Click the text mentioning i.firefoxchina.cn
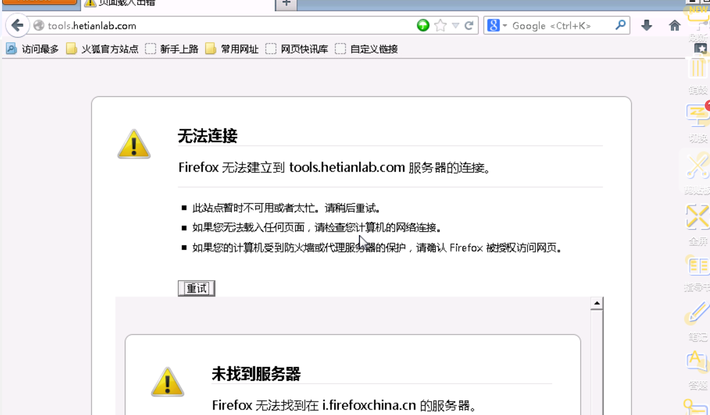Screen dimensions: 710x415 [x=344, y=405]
